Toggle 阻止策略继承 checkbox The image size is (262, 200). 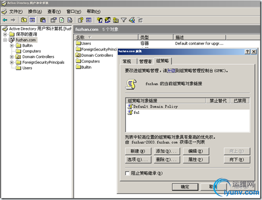tap(127, 173)
